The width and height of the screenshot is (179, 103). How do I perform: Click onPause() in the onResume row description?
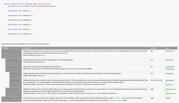pos(41,75)
